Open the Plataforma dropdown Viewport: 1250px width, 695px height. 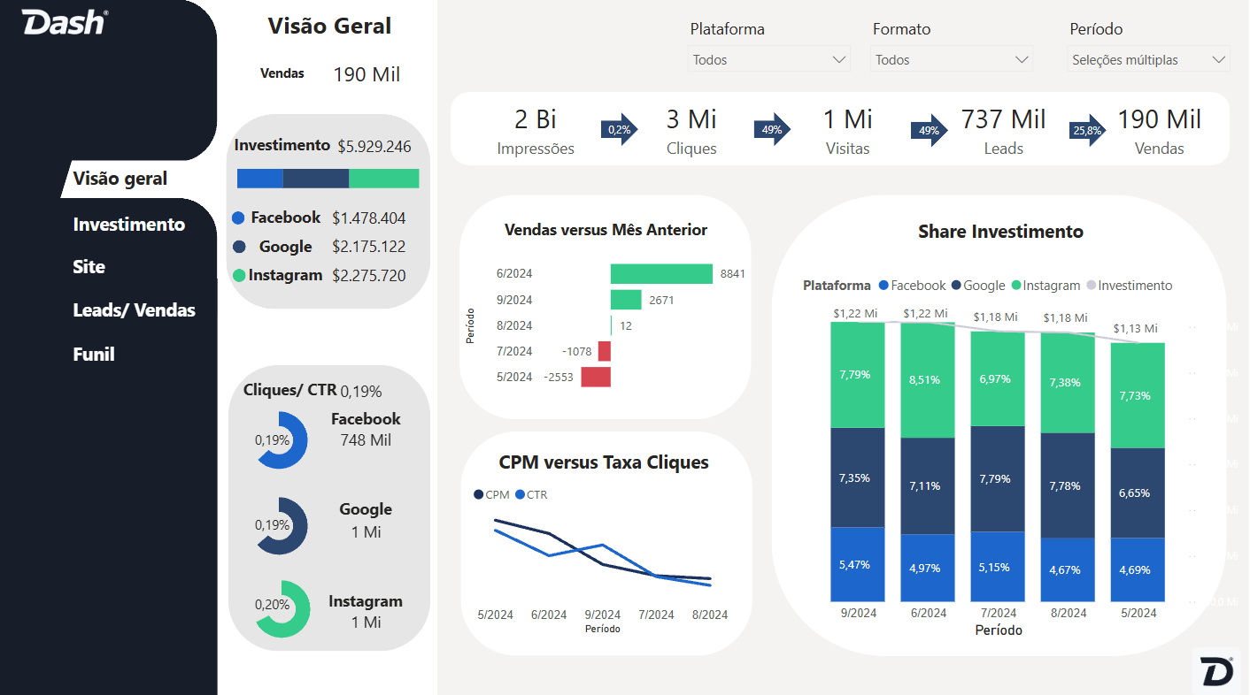click(768, 60)
